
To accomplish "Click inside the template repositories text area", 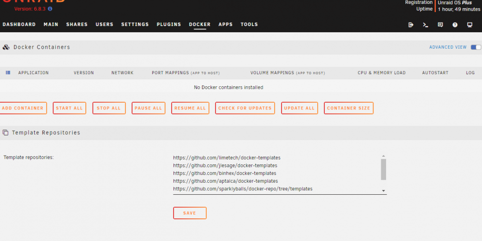I will pyautogui.click(x=277, y=174).
